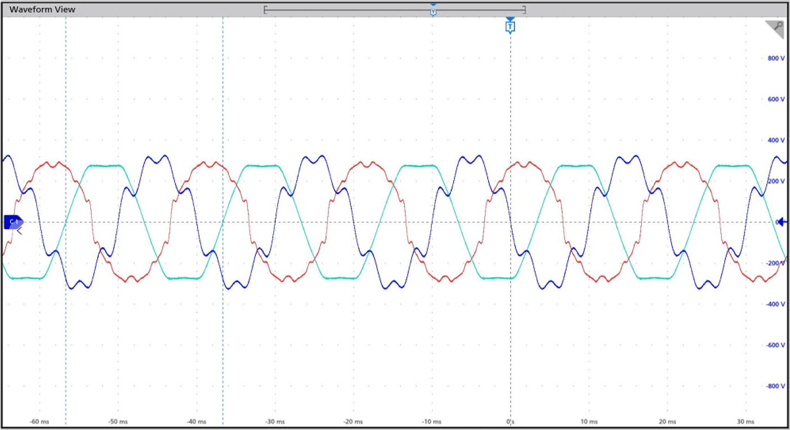
Task: Select the C1 channel handle badge
Action: [x=13, y=222]
